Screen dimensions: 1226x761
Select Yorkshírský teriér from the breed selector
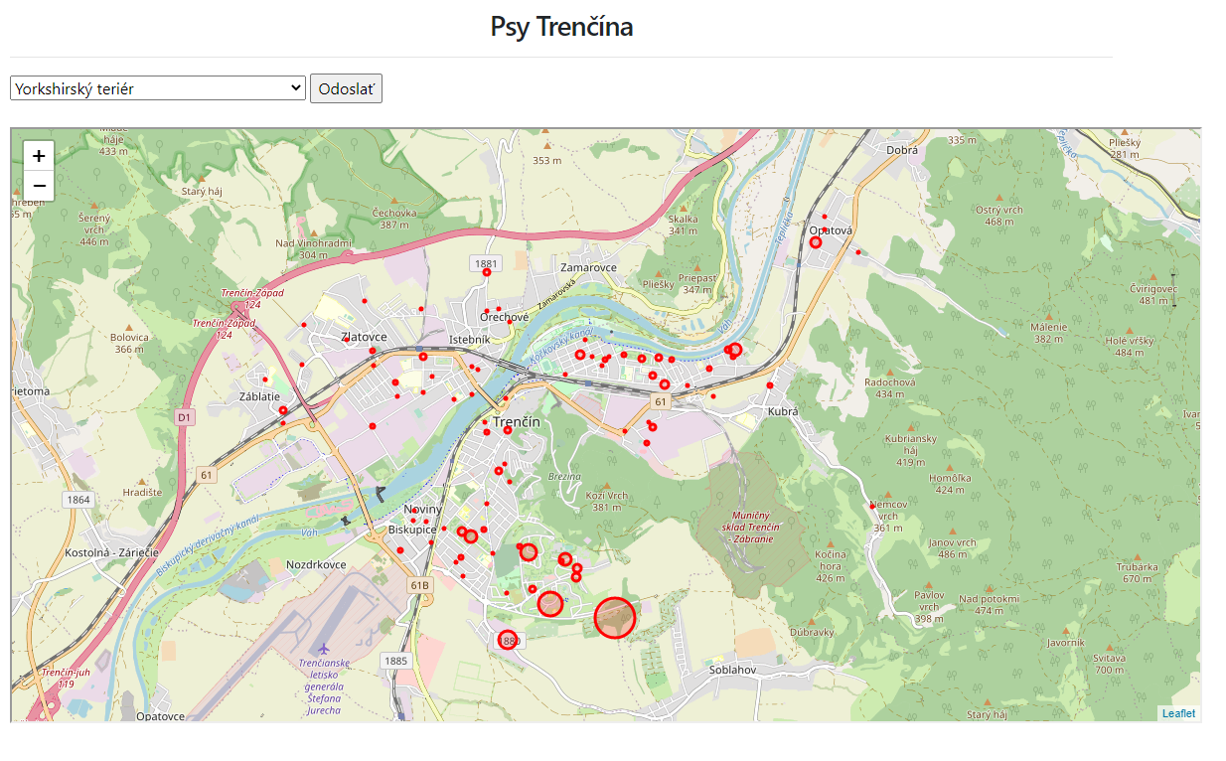(x=156, y=87)
